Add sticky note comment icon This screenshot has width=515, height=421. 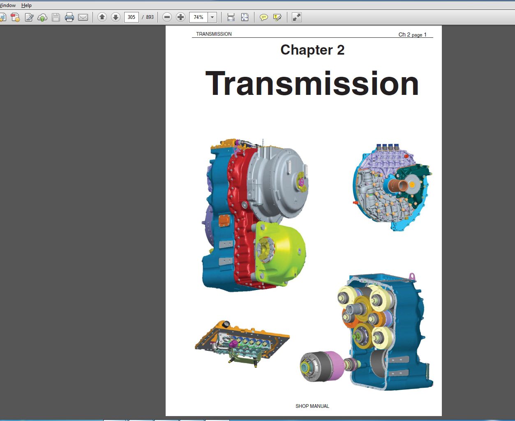[264, 17]
